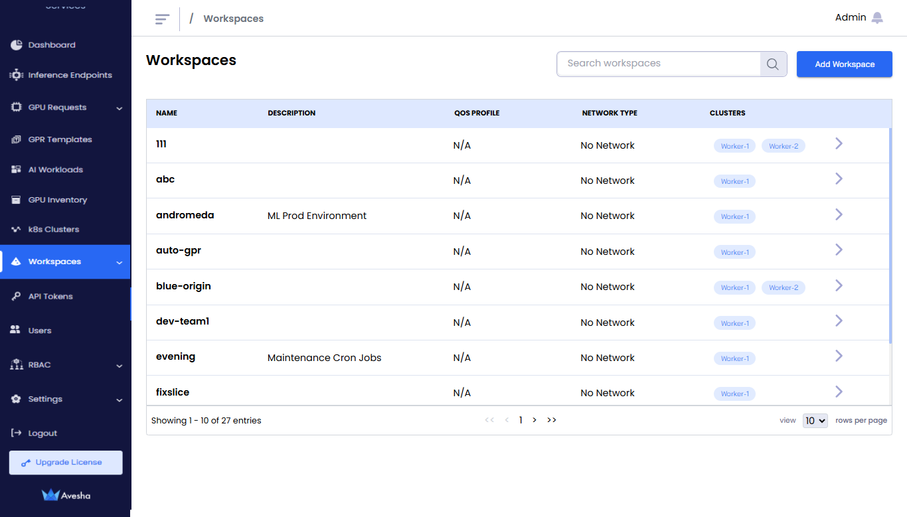Click the Add Workspace button
The image size is (907, 517).
(844, 64)
